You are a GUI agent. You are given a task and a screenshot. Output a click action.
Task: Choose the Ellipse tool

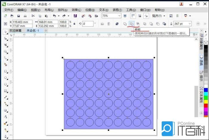click(x=6, y=78)
